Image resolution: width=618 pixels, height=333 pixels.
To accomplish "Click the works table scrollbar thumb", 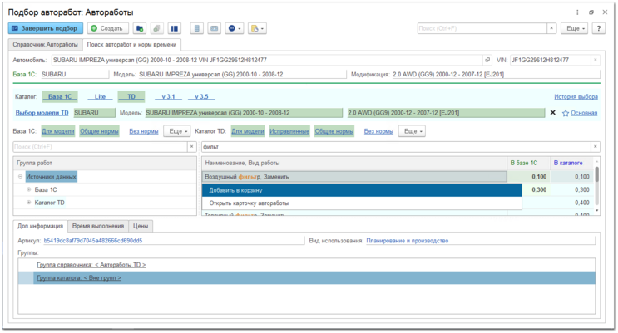I will point(596,174).
